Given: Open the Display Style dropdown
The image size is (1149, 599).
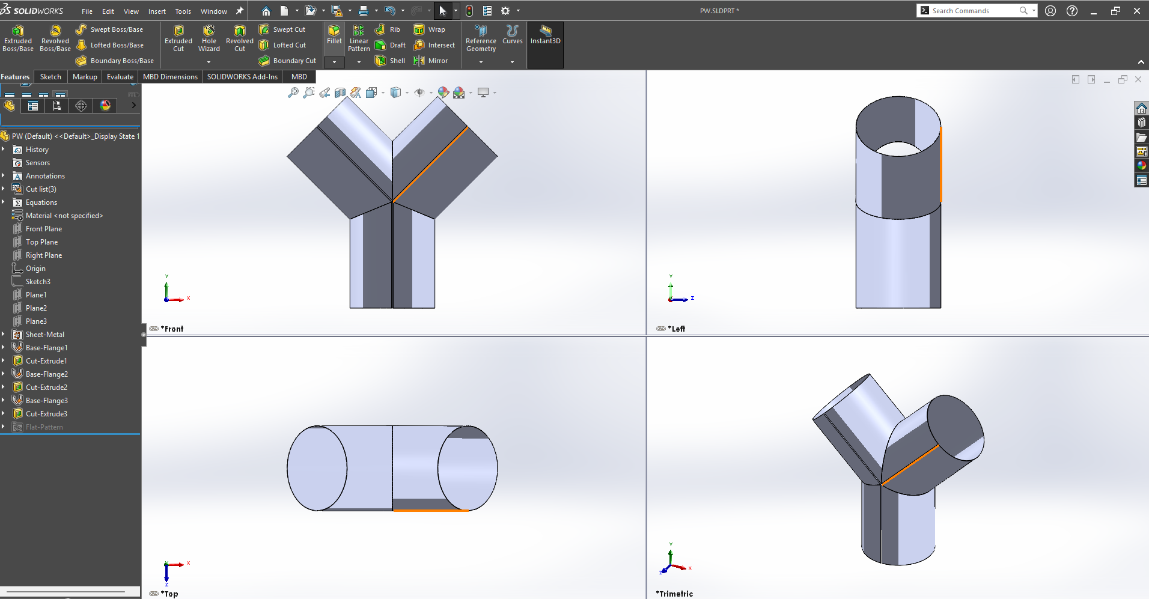Looking at the screenshot, I should 407,93.
